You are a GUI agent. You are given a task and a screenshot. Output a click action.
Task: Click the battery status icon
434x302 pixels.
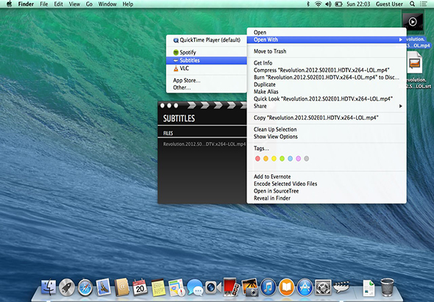(x=338, y=4)
